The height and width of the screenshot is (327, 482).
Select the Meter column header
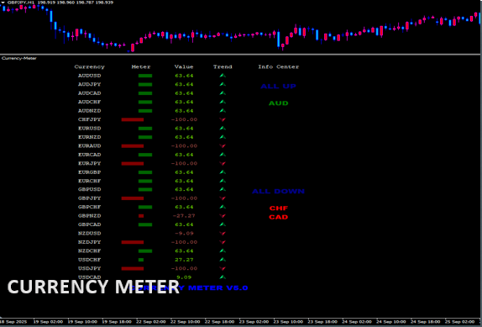pyautogui.click(x=141, y=66)
